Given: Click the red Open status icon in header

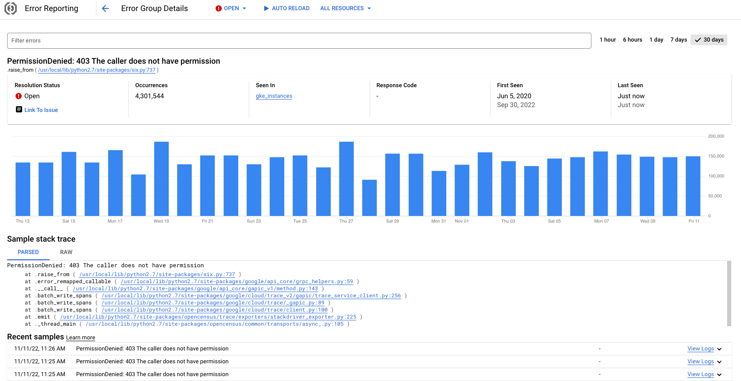Looking at the screenshot, I should coord(219,8).
